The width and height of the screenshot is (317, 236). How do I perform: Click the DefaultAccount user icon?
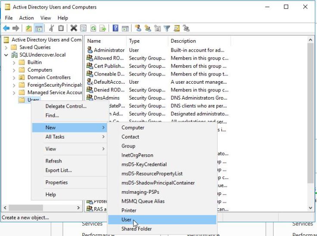pyautogui.click(x=90, y=82)
